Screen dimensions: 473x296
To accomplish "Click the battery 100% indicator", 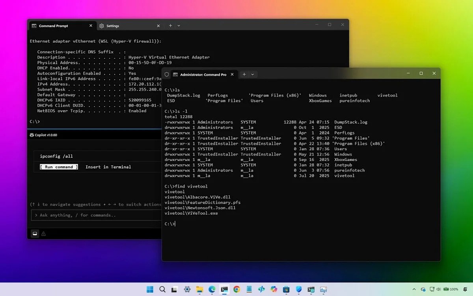I will pyautogui.click(x=451, y=289).
